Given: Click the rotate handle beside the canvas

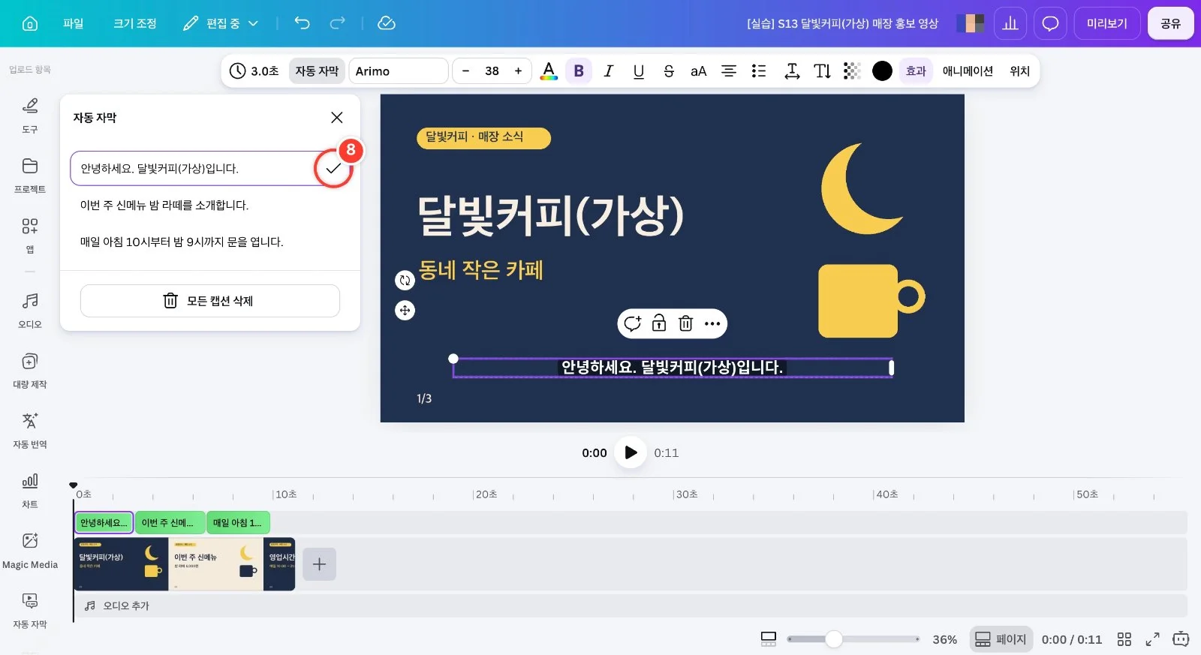Looking at the screenshot, I should 405,280.
